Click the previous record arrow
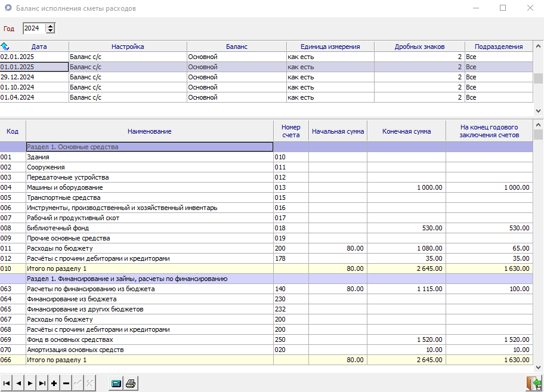This screenshot has width=544, height=392. pos(18,383)
